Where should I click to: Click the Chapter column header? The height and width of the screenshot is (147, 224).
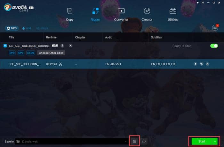80,37
